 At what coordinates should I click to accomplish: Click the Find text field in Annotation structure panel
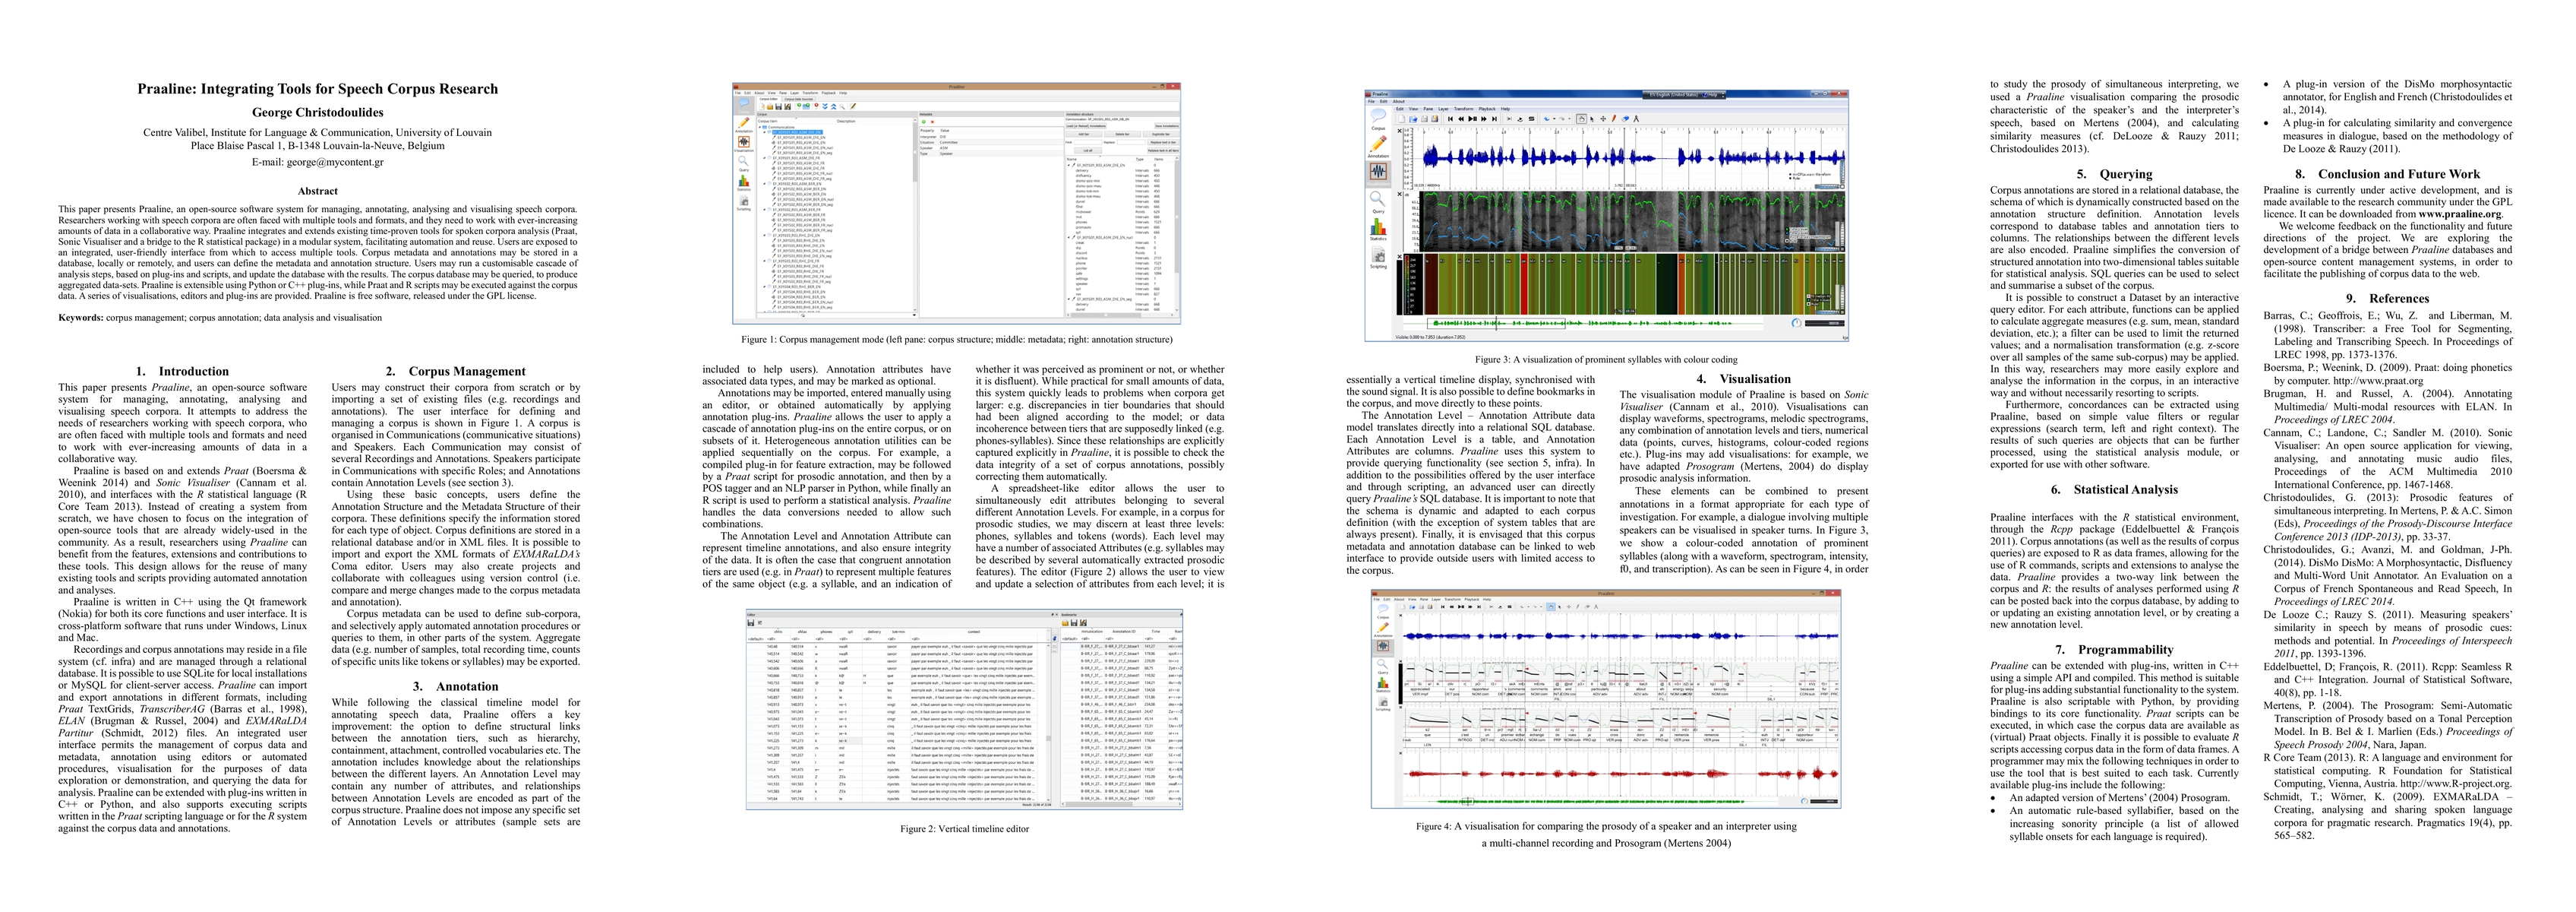coord(1088,143)
